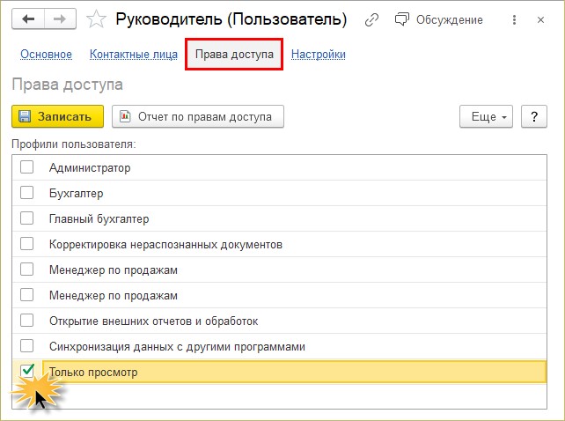Screen dimensions: 565x421
Task: Go back with the left arrow
Action: [x=28, y=18]
